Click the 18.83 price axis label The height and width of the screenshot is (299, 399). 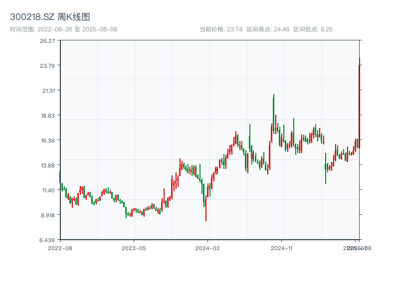pyautogui.click(x=47, y=116)
